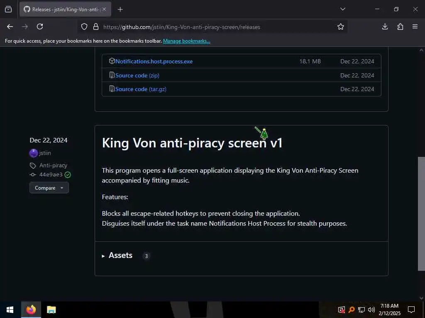Open commit 44e9ae3
This screenshot has width=425, height=318.
click(x=51, y=175)
